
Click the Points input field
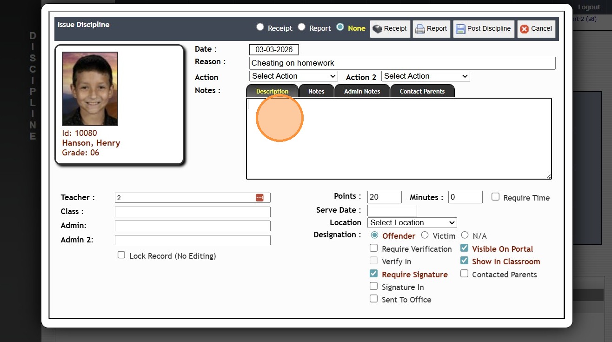click(384, 197)
